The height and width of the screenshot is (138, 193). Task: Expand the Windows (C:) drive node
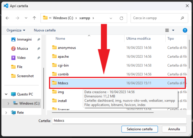pos(8,103)
